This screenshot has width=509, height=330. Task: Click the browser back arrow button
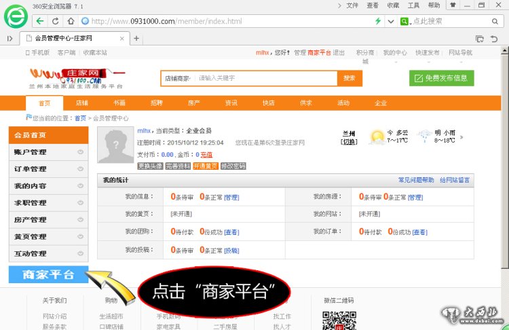(41, 21)
